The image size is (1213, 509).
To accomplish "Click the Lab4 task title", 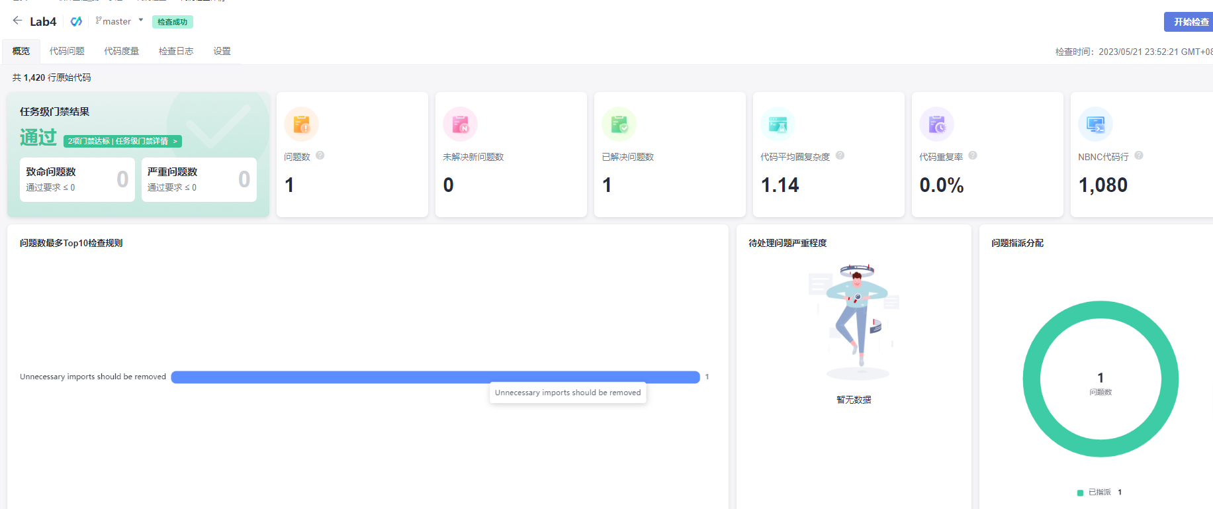I will pyautogui.click(x=43, y=22).
